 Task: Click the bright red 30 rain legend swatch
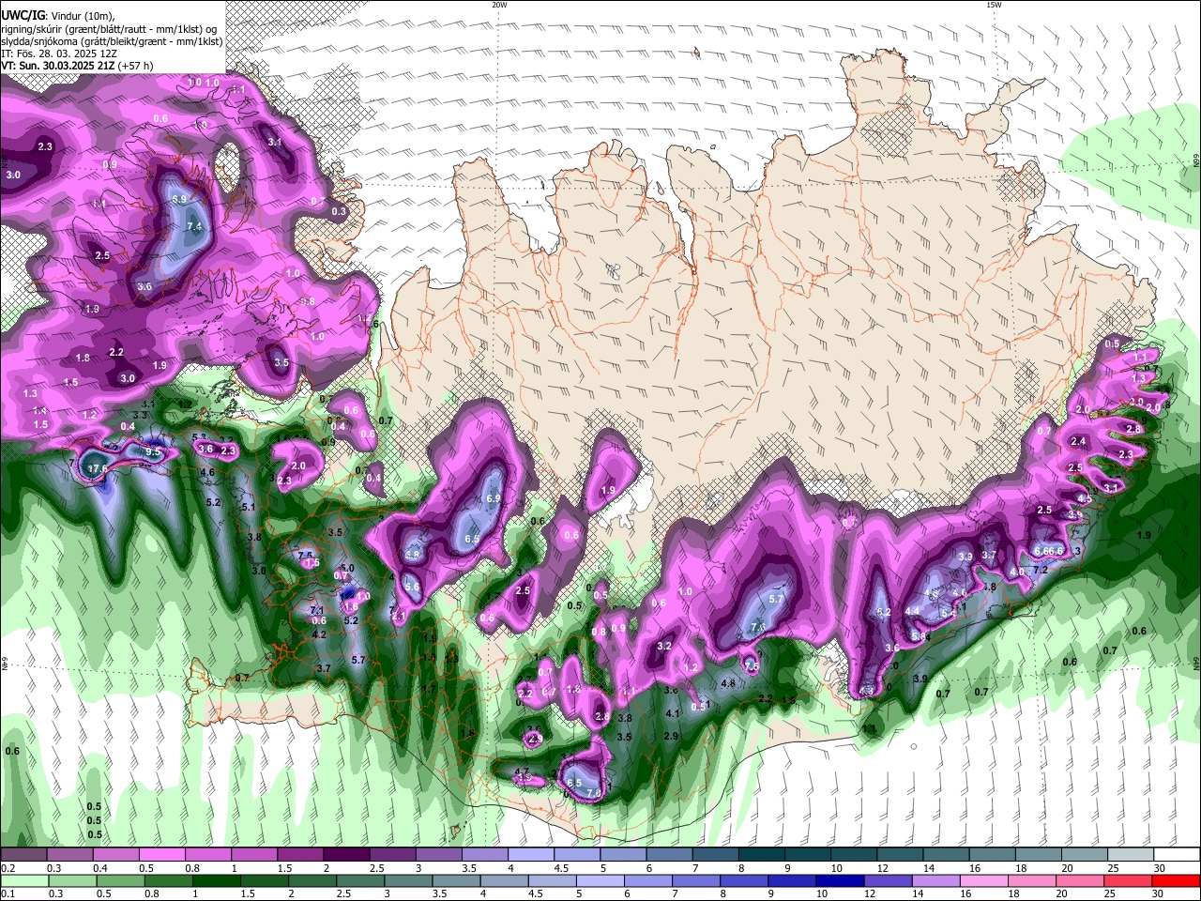(x=1176, y=880)
